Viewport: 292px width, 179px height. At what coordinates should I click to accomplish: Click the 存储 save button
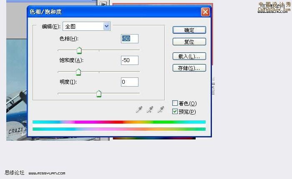tap(189, 68)
